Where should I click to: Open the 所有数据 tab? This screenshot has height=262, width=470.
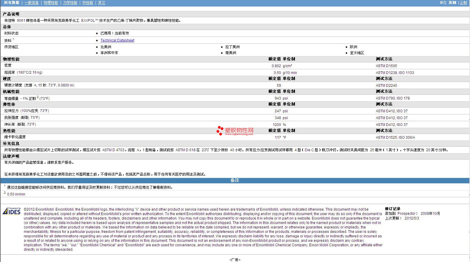[x=12, y=3]
